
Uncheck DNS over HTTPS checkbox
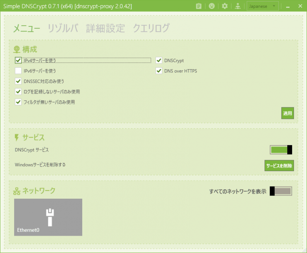(x=159, y=71)
